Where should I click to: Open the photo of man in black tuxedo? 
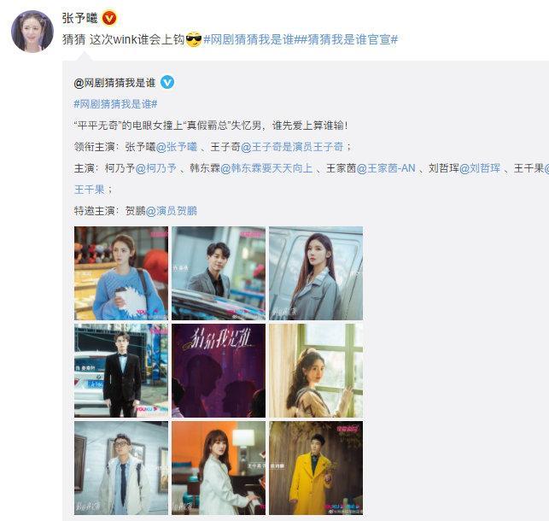pyautogui.click(x=121, y=371)
